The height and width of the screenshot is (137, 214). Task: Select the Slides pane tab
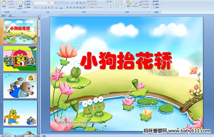[x=4, y=16]
